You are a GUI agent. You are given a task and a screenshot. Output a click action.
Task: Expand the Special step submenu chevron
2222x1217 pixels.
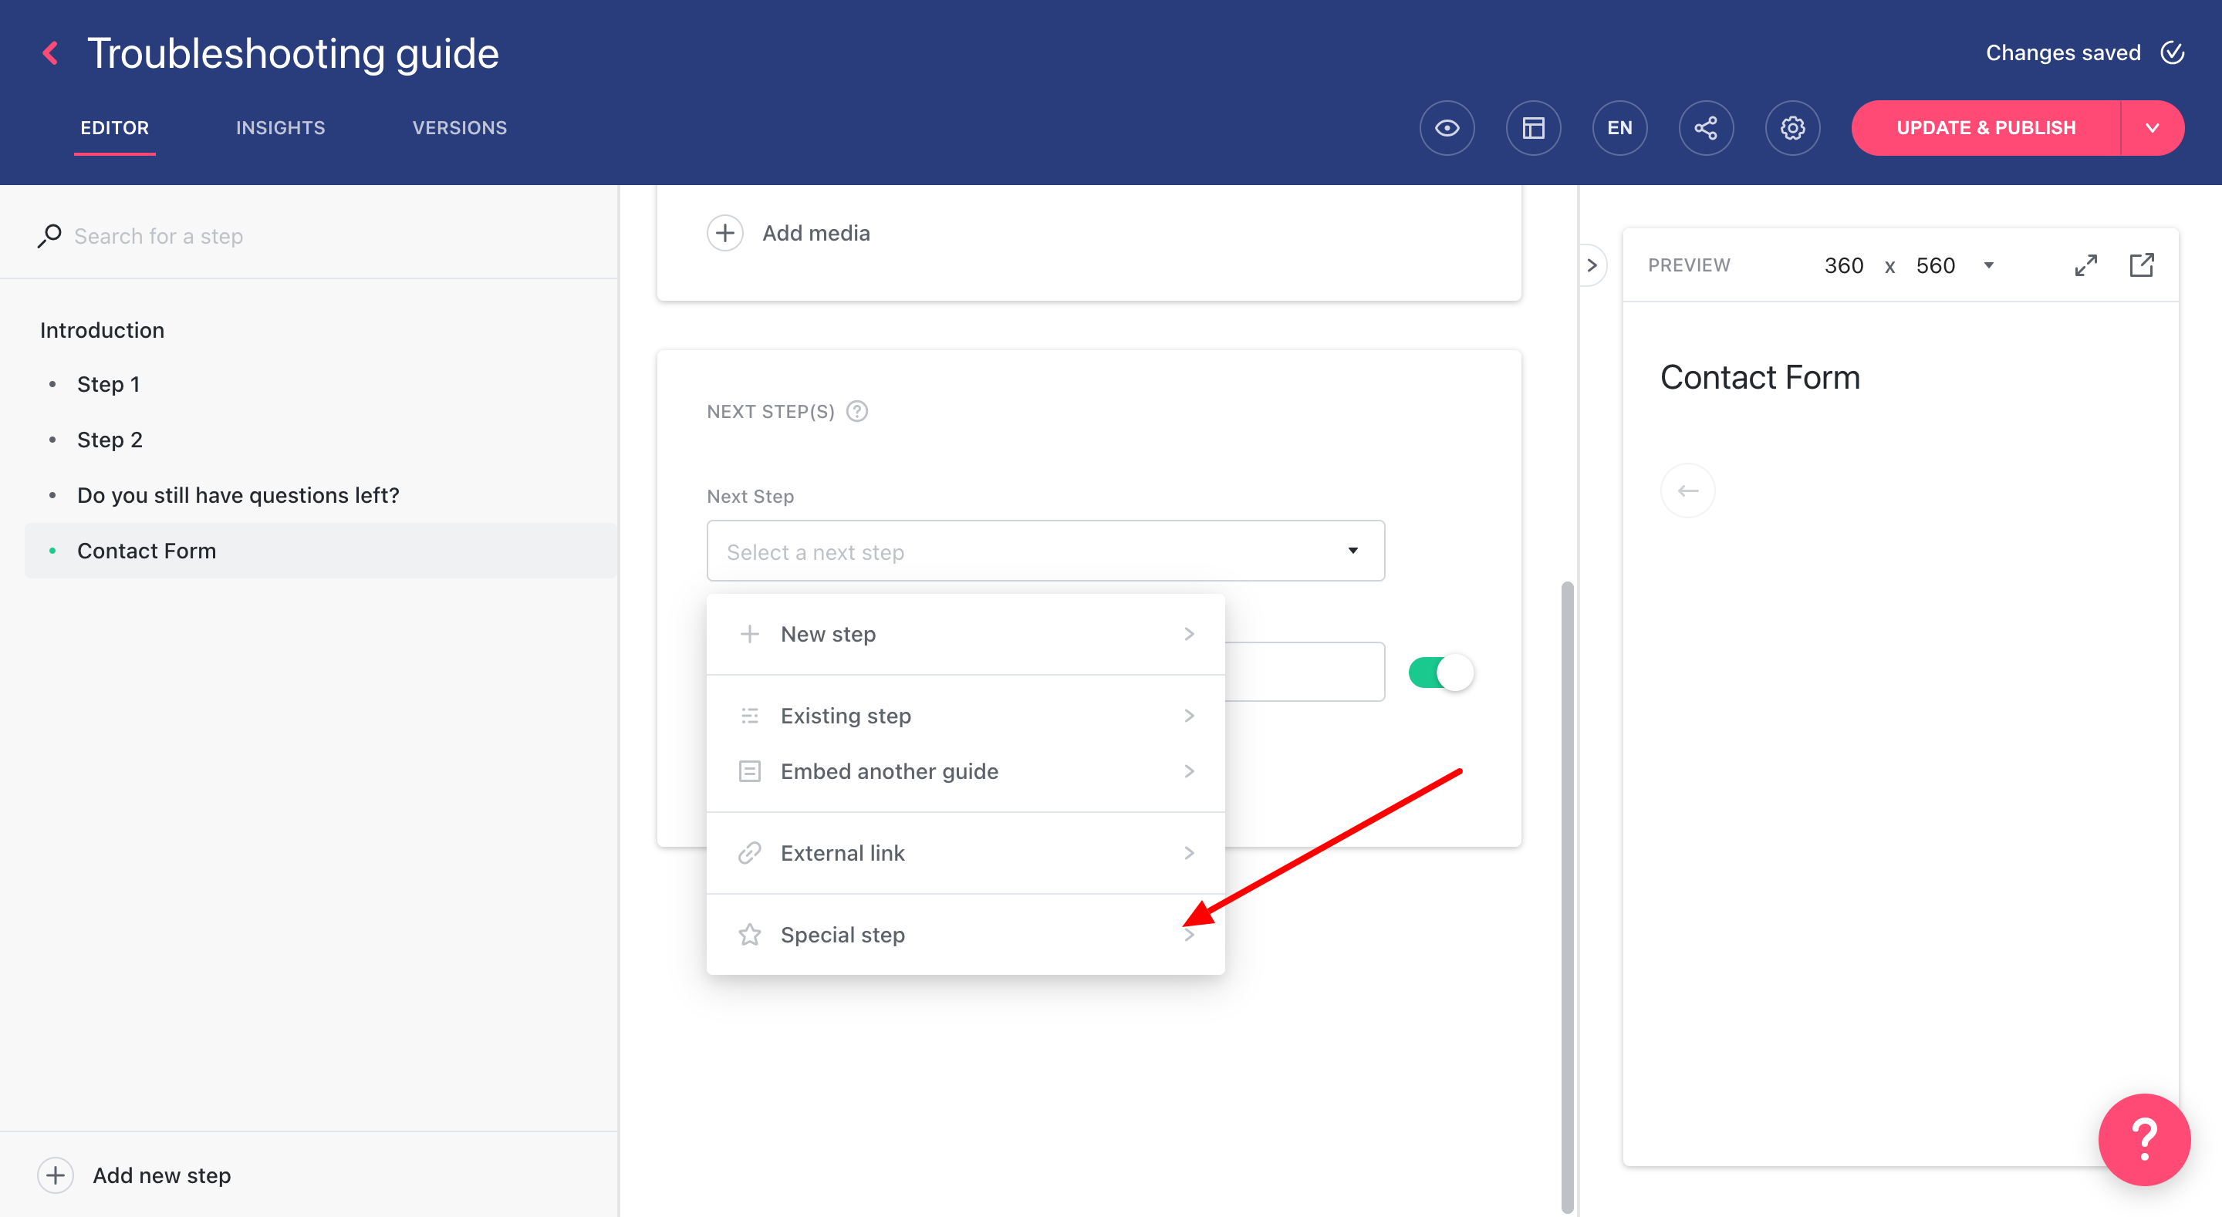1189,935
